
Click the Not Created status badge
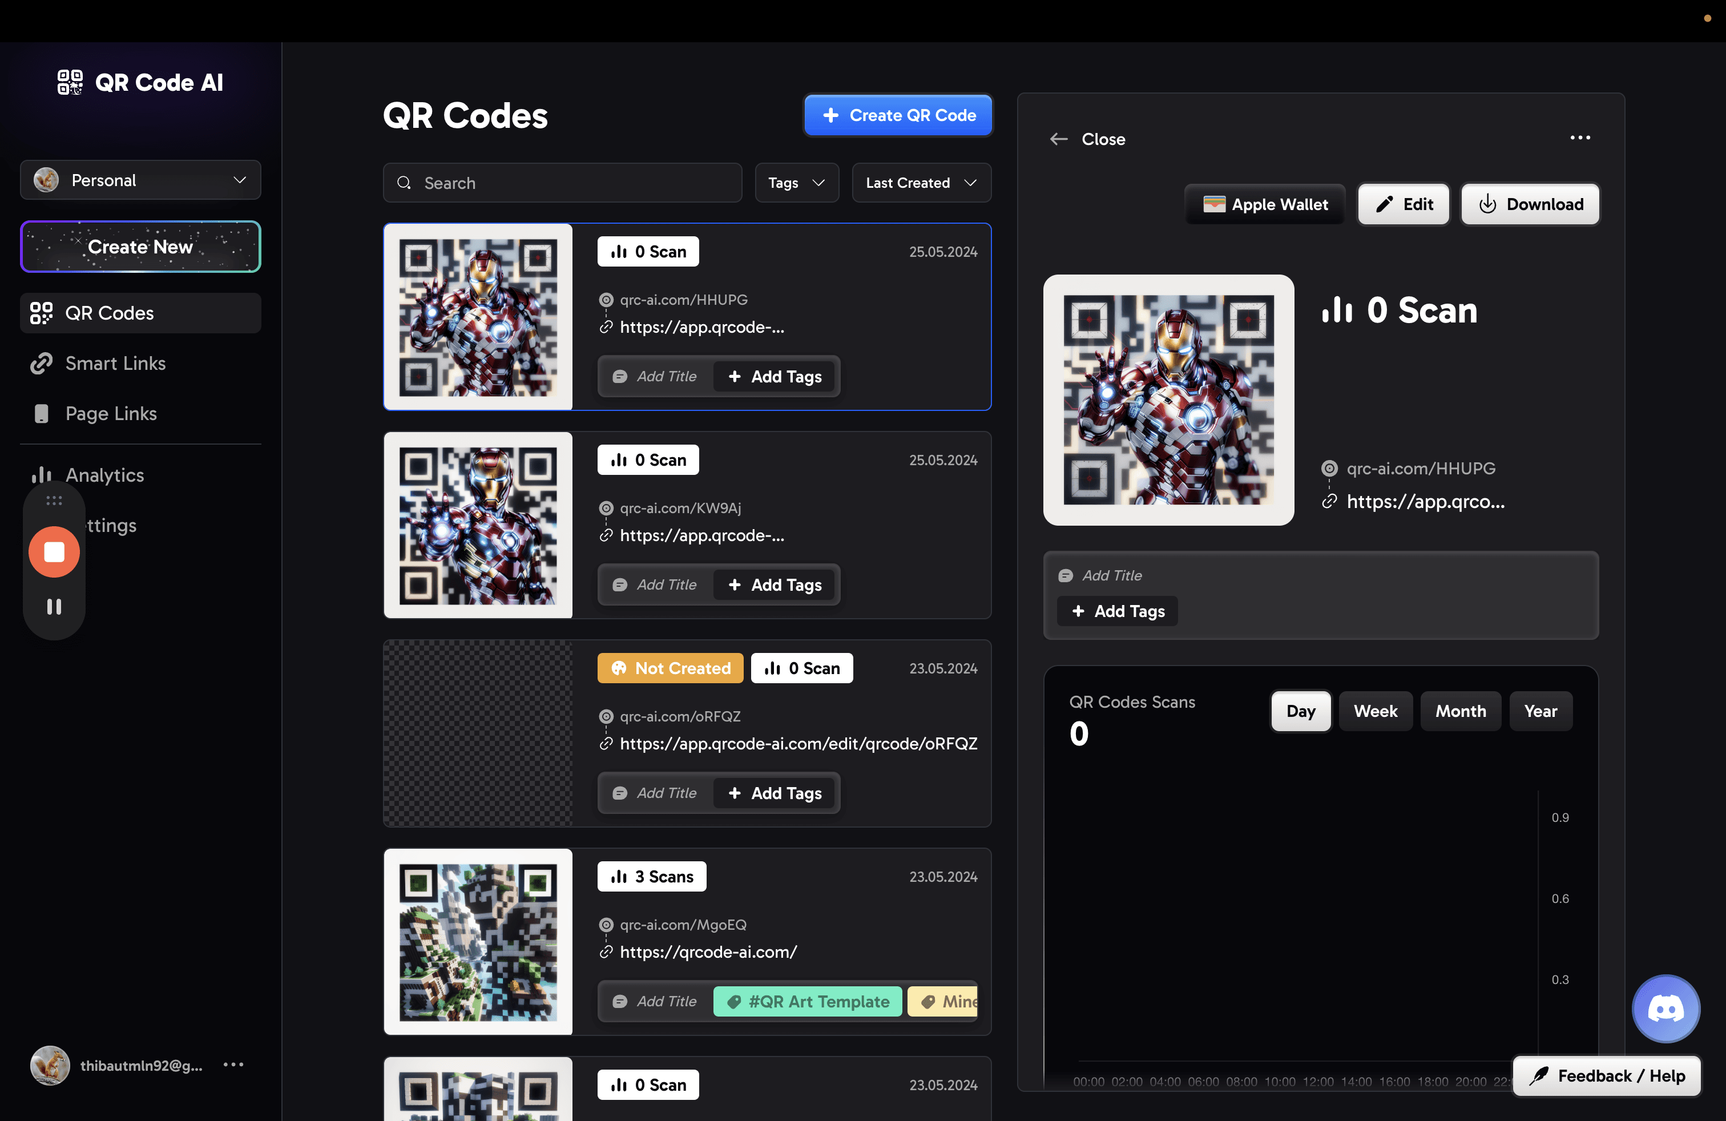[x=670, y=668]
